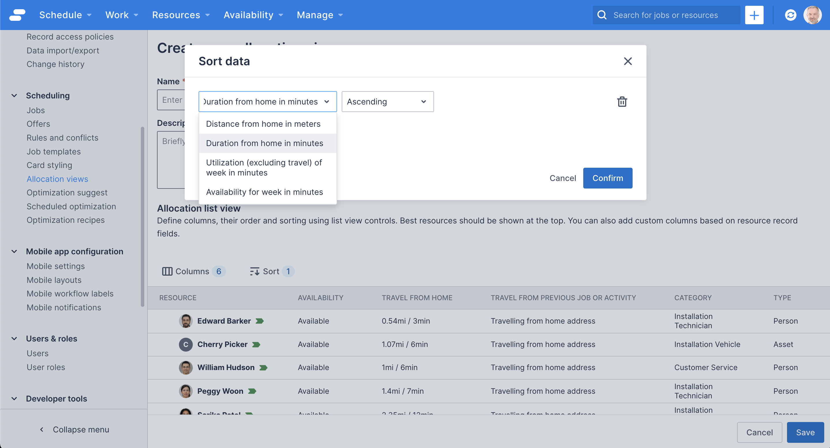
Task: Collapse the Mobile app configuration section
Action: point(14,251)
